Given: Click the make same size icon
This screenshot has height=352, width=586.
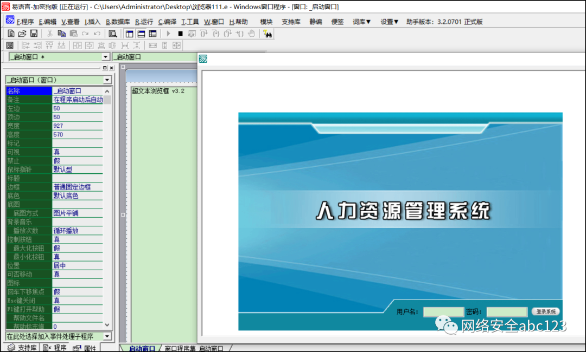Looking at the screenshot, I should 176,45.
